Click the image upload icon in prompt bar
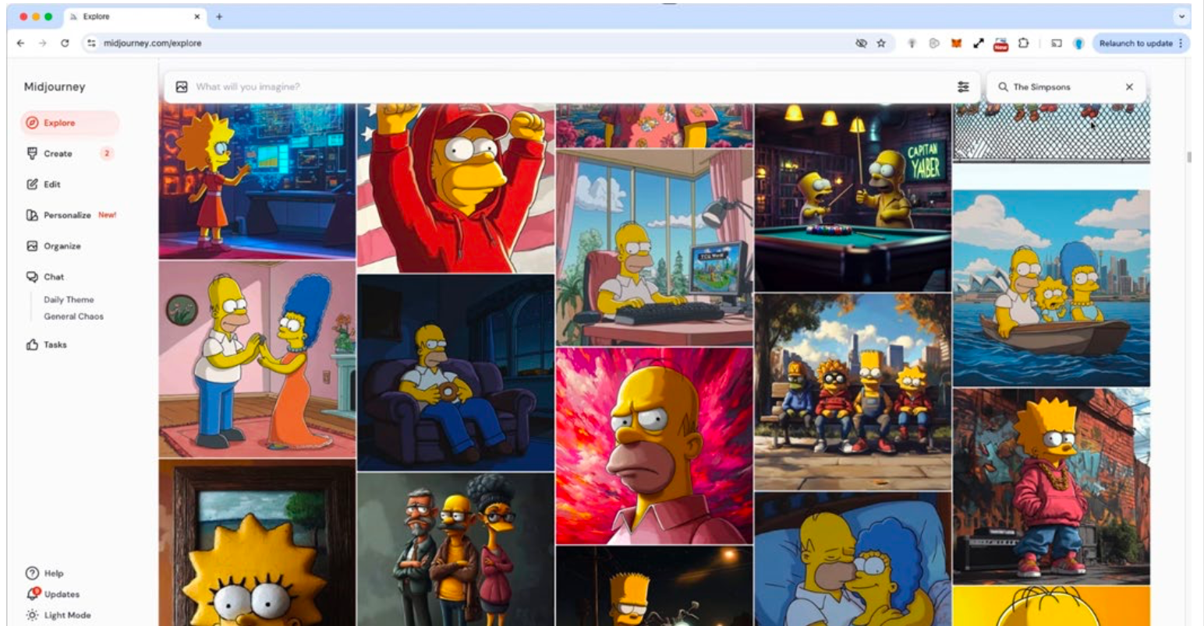Image resolution: width=1204 pixels, height=626 pixels. coord(182,87)
